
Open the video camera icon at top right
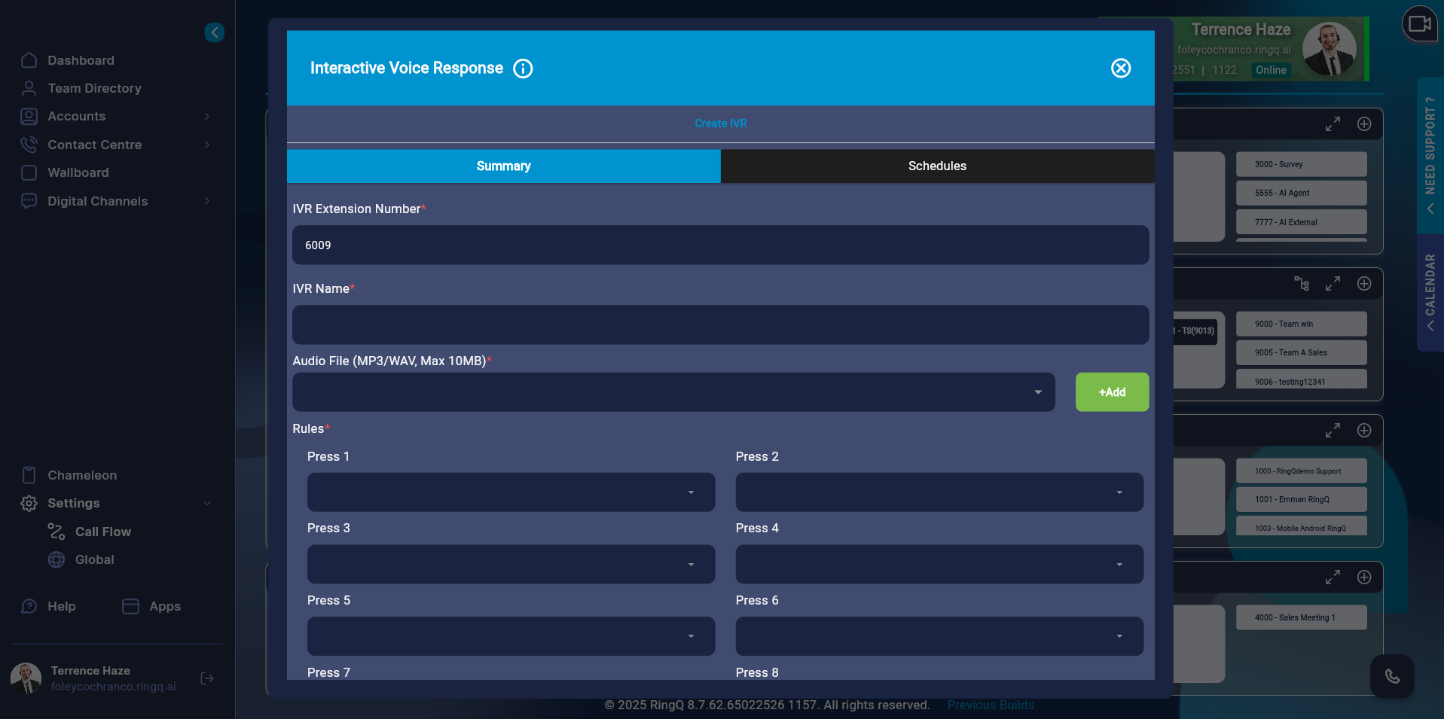click(1419, 24)
